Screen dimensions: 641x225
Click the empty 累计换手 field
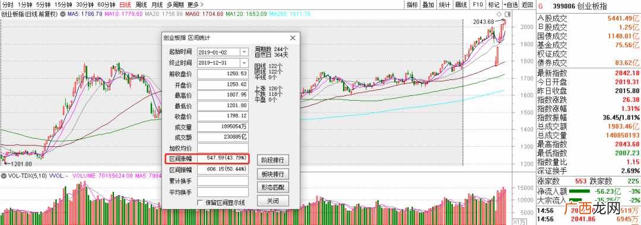coord(223,181)
